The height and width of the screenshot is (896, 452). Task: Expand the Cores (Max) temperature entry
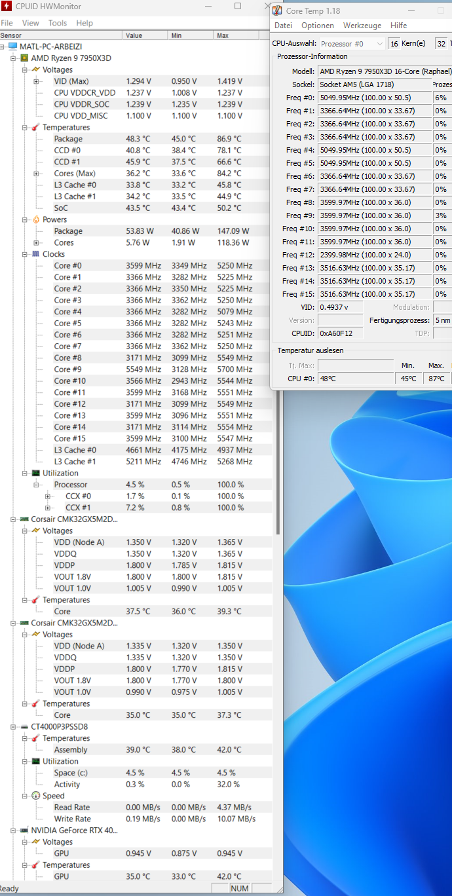point(37,174)
